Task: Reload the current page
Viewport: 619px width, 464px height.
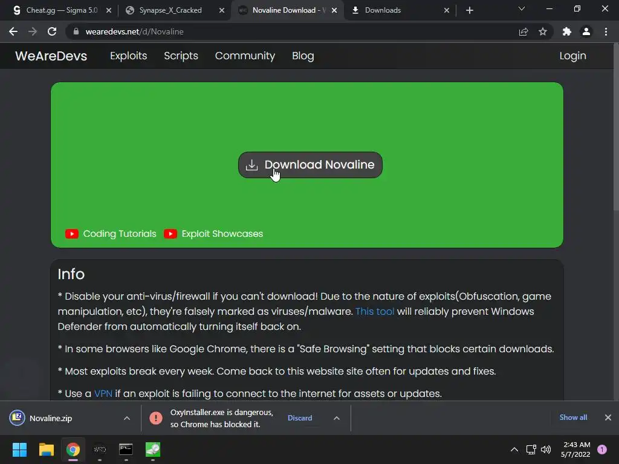Action: tap(52, 31)
